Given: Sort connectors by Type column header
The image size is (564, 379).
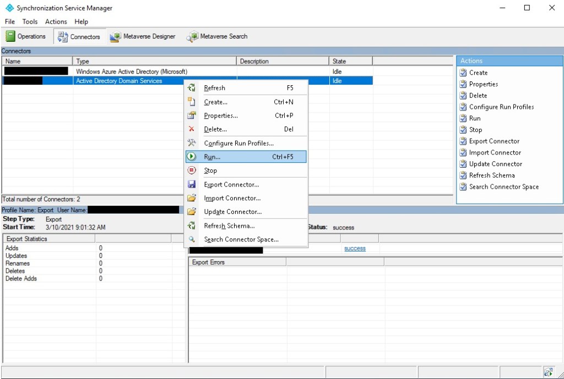Looking at the screenshot, I should click(x=155, y=61).
